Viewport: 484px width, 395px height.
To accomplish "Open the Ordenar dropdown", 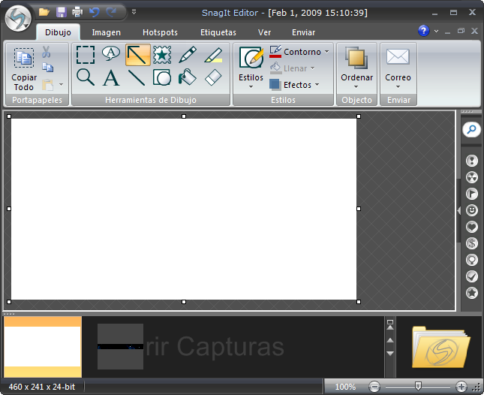I will point(356,77).
